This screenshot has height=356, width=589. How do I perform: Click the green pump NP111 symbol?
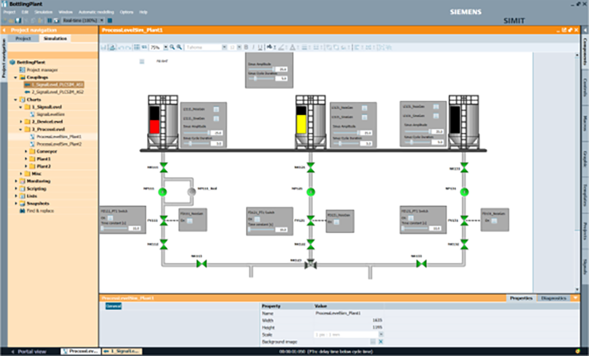164,192
